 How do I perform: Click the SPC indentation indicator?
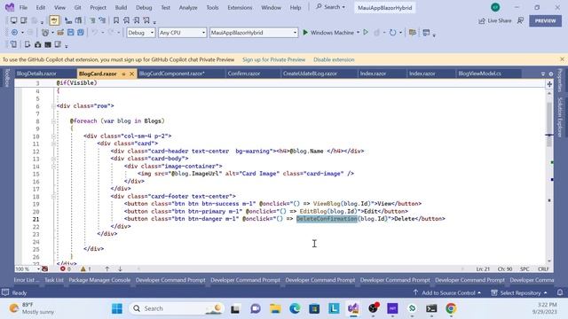coord(525,268)
